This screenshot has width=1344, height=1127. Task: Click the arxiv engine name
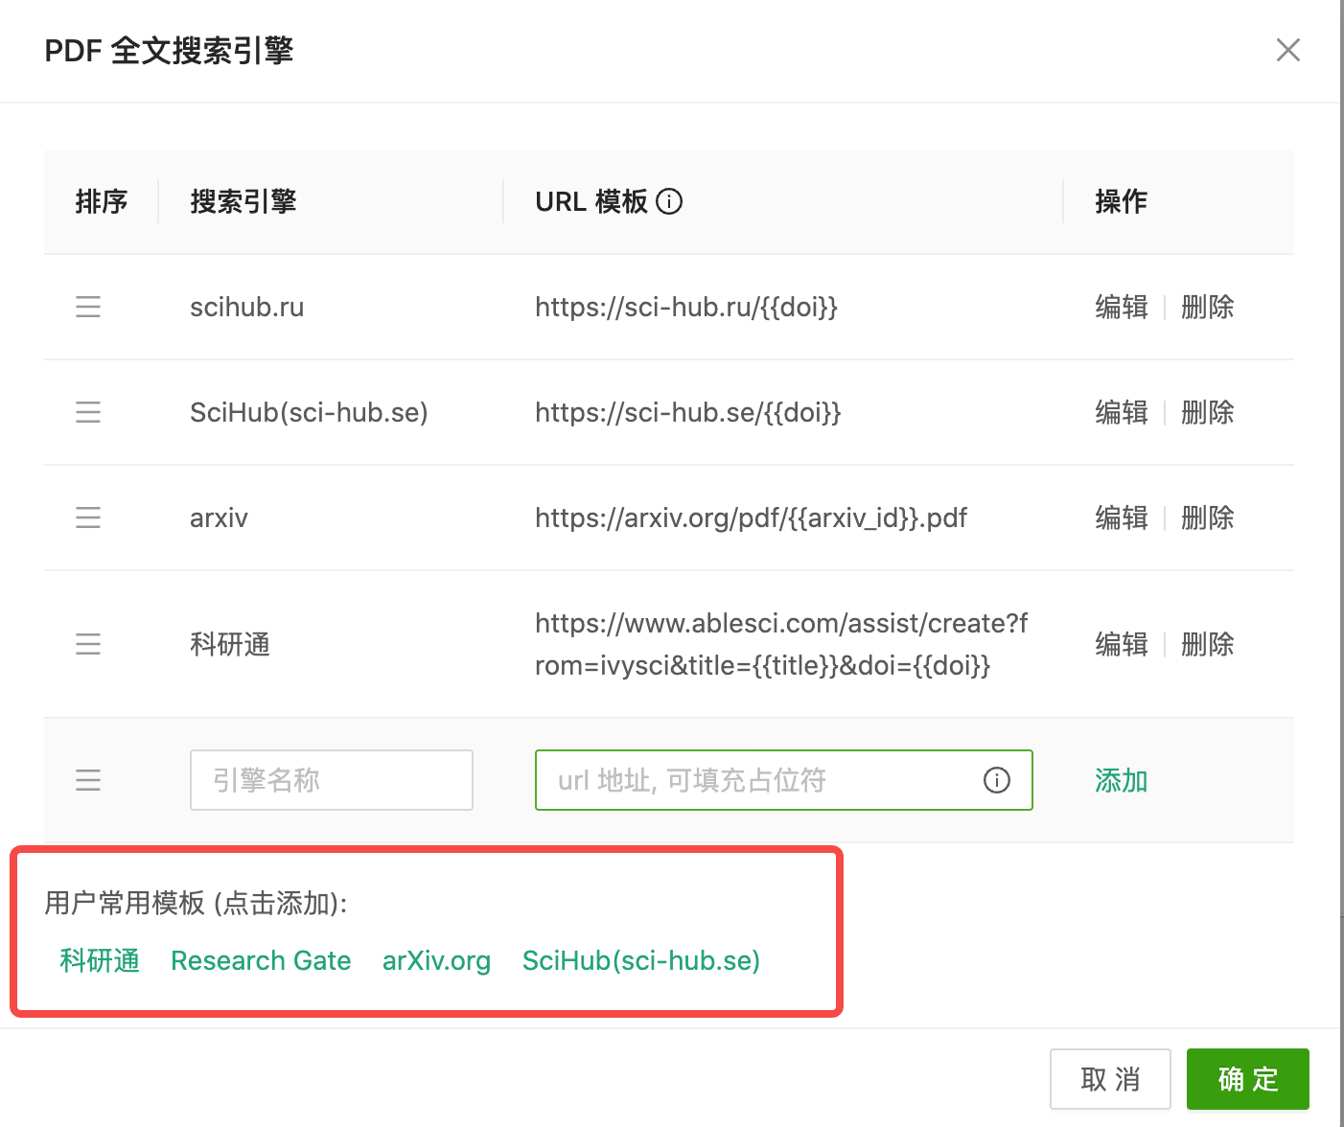(x=219, y=517)
